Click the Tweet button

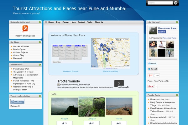click(x=153, y=69)
